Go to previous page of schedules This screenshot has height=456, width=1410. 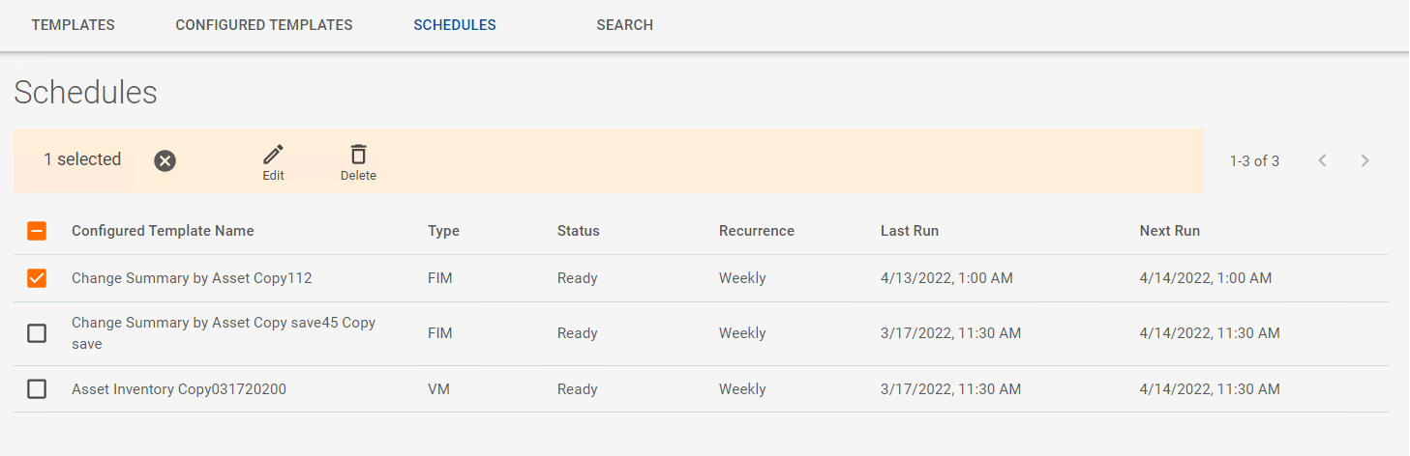click(x=1322, y=160)
